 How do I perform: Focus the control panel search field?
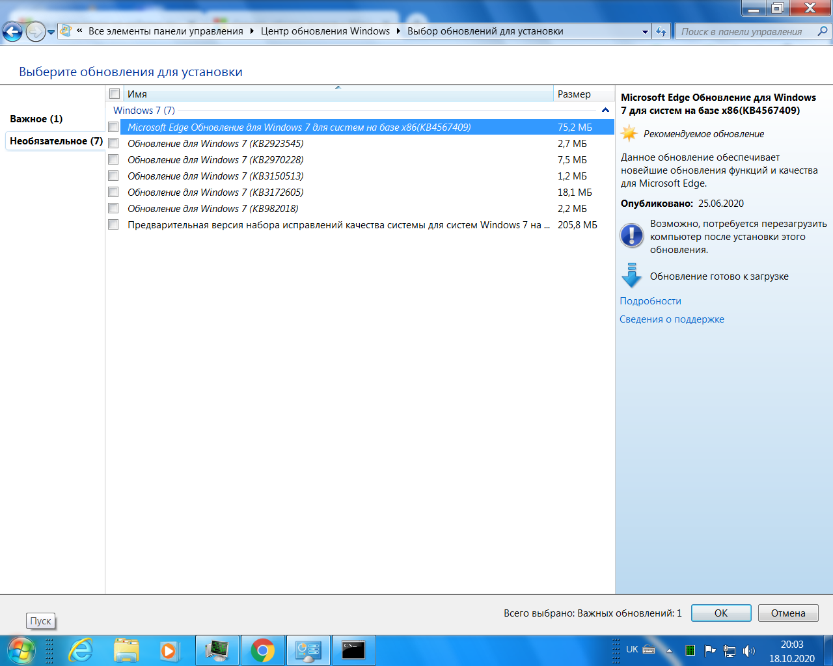pos(745,31)
